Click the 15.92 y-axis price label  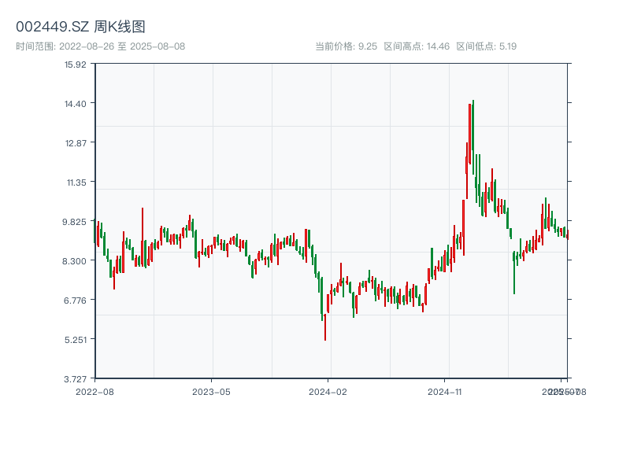(76, 65)
